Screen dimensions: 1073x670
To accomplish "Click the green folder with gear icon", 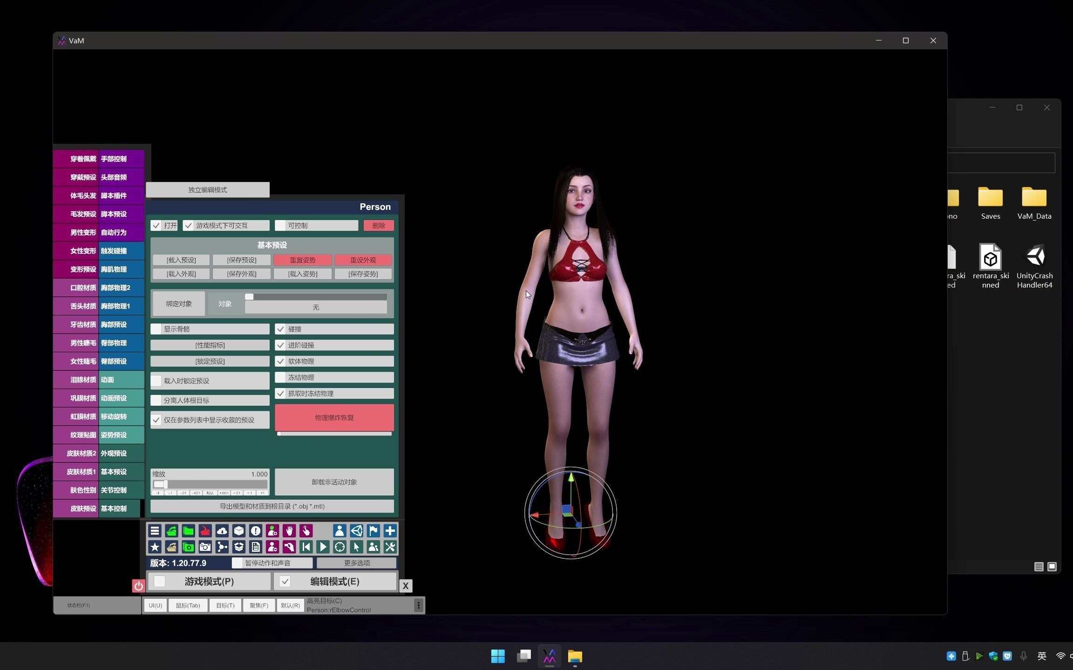I will pyautogui.click(x=188, y=547).
